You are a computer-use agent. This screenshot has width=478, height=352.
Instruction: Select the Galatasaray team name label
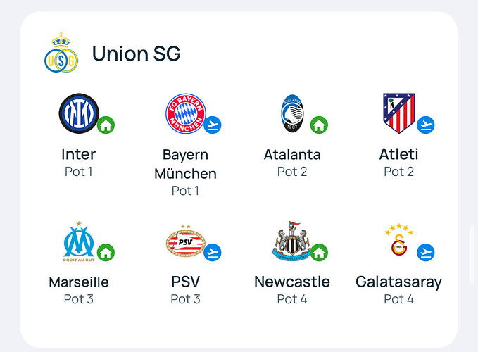(x=398, y=282)
